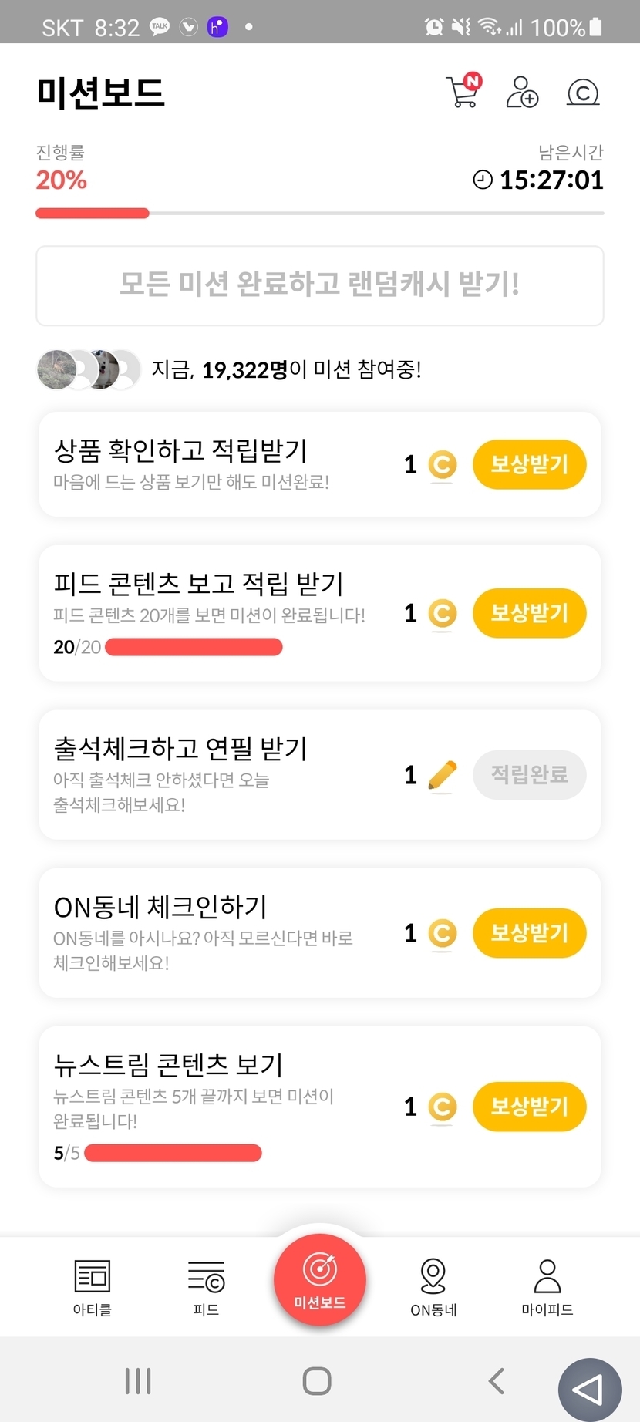Open the cash coin icon in header
Viewport: 640px width, 1422px height.
pos(583,93)
